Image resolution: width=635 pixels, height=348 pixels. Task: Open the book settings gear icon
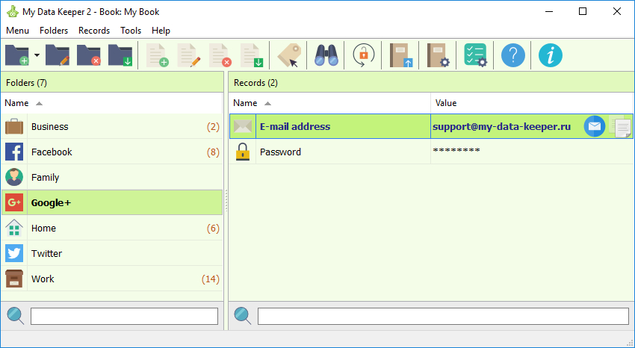439,55
